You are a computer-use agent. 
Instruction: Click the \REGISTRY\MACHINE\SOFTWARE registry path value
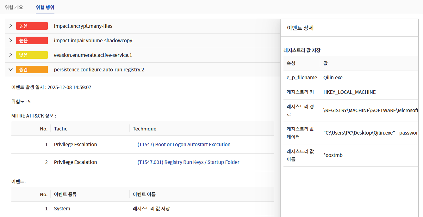(371, 110)
